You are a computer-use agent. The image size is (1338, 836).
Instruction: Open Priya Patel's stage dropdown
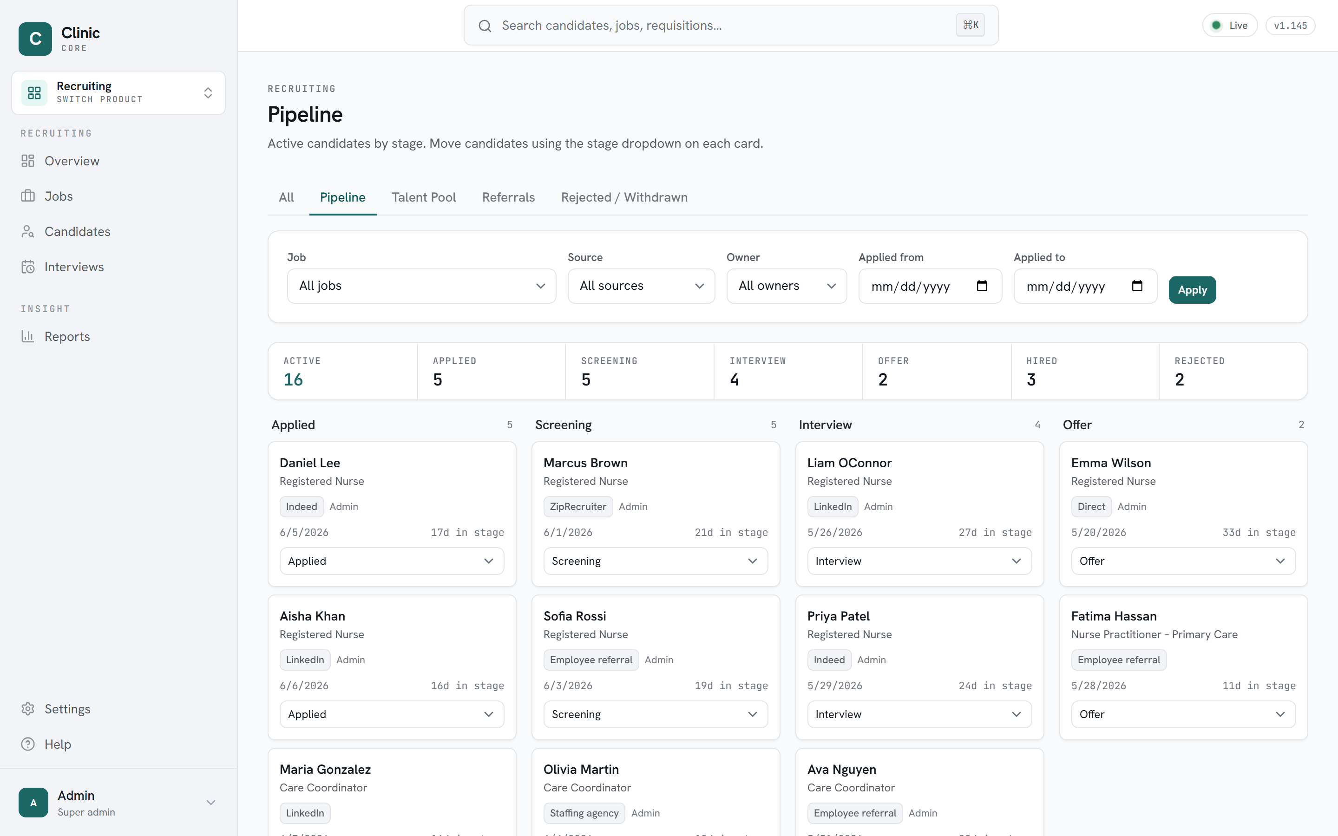(x=919, y=714)
